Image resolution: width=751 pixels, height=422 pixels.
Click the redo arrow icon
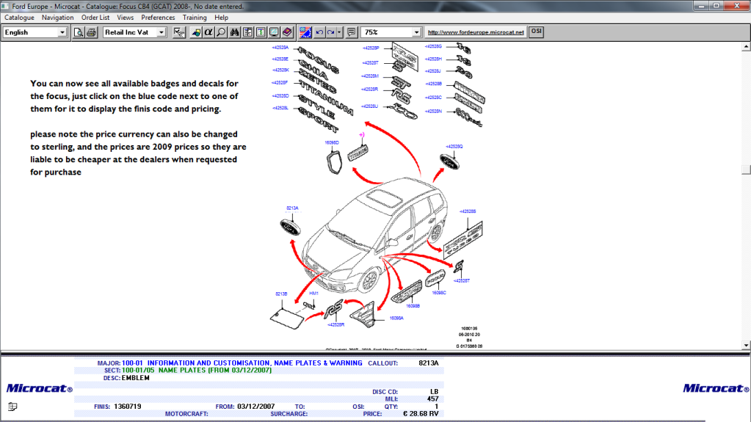point(330,32)
